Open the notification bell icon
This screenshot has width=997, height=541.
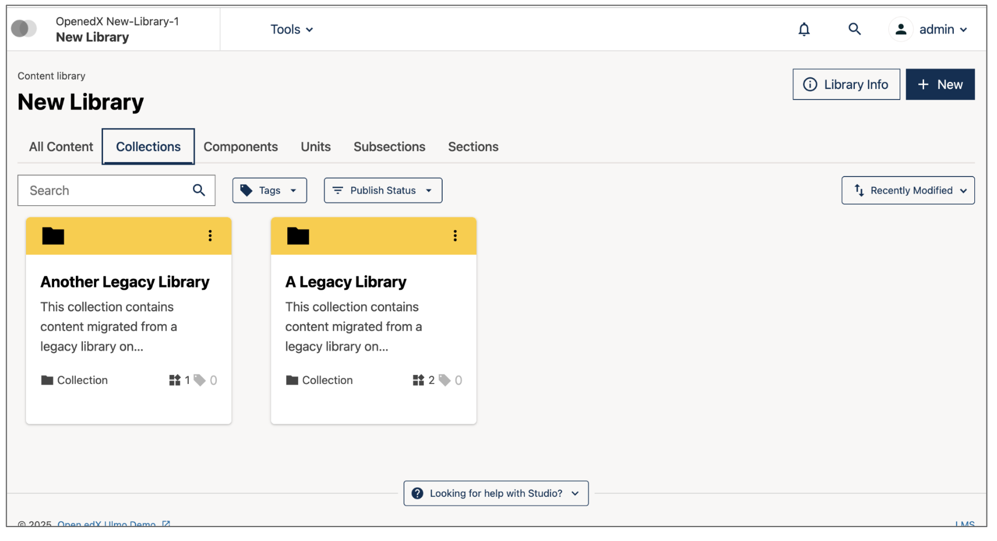tap(804, 29)
